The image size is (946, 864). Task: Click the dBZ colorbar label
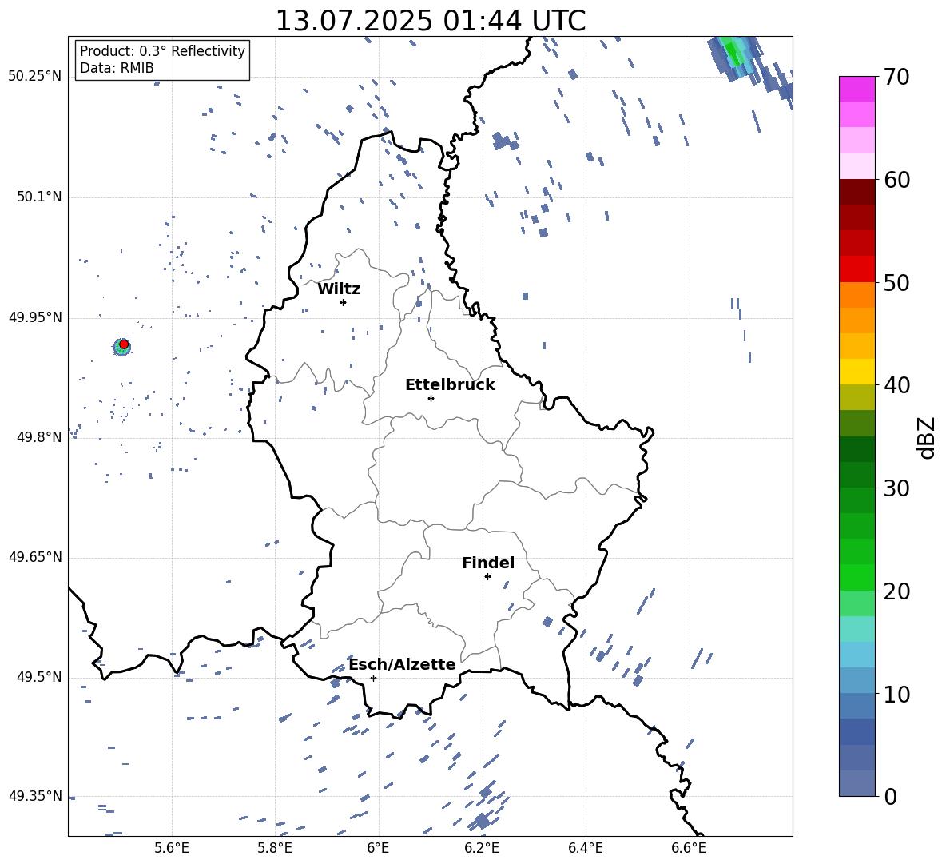[926, 437]
